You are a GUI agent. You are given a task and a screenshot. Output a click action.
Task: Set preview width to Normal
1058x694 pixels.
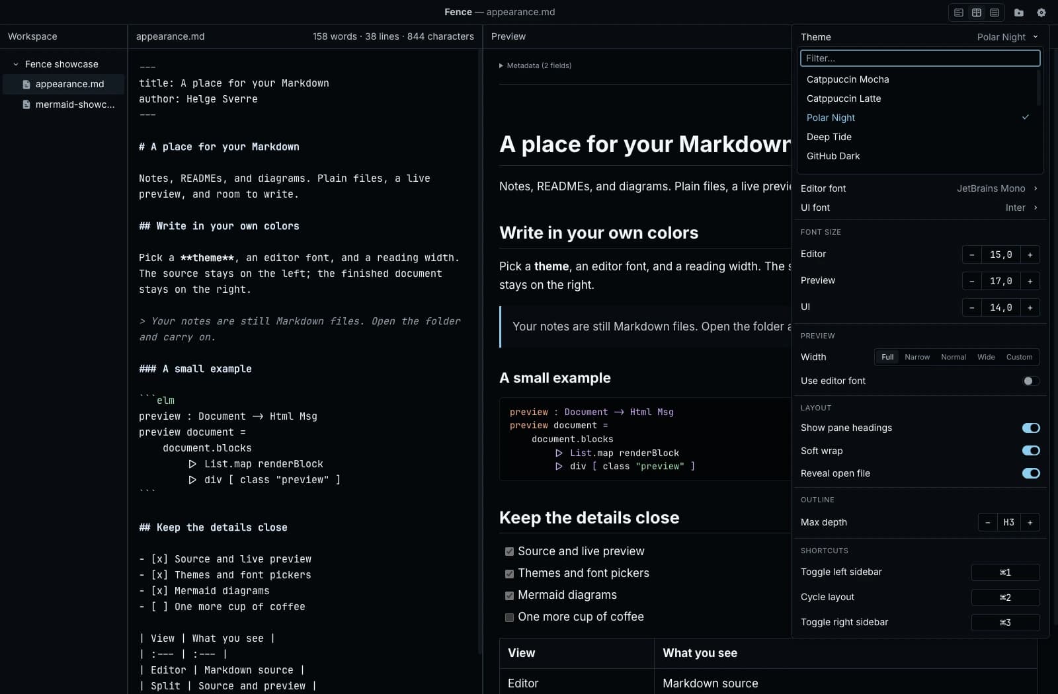coord(954,357)
